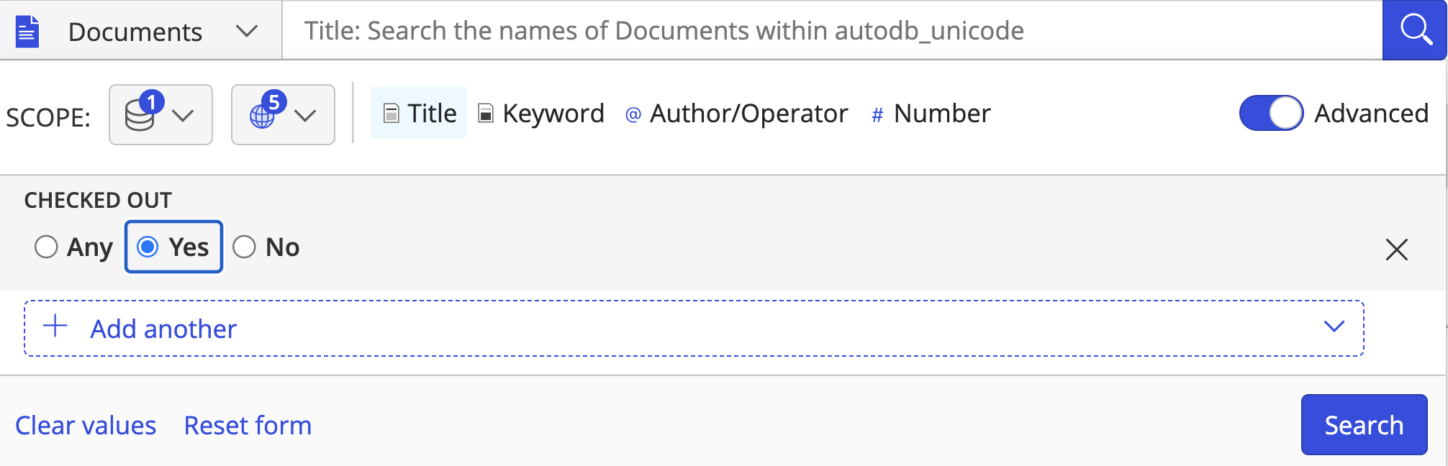Click the @ Author/Operator icon
The width and height of the screenshot is (1448, 466).
point(633,114)
